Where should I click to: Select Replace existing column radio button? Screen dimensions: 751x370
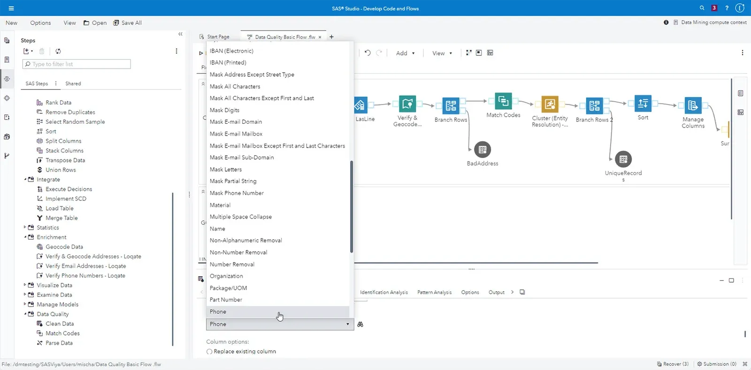click(209, 352)
